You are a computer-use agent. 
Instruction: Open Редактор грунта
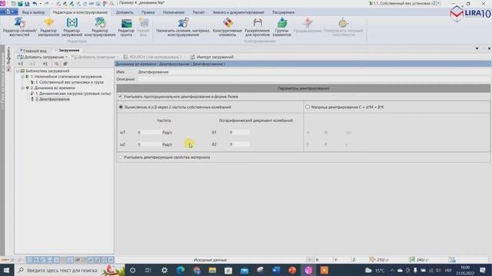click(126, 27)
